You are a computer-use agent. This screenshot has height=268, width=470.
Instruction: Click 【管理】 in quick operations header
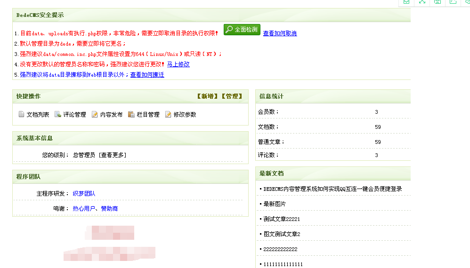(x=232, y=96)
